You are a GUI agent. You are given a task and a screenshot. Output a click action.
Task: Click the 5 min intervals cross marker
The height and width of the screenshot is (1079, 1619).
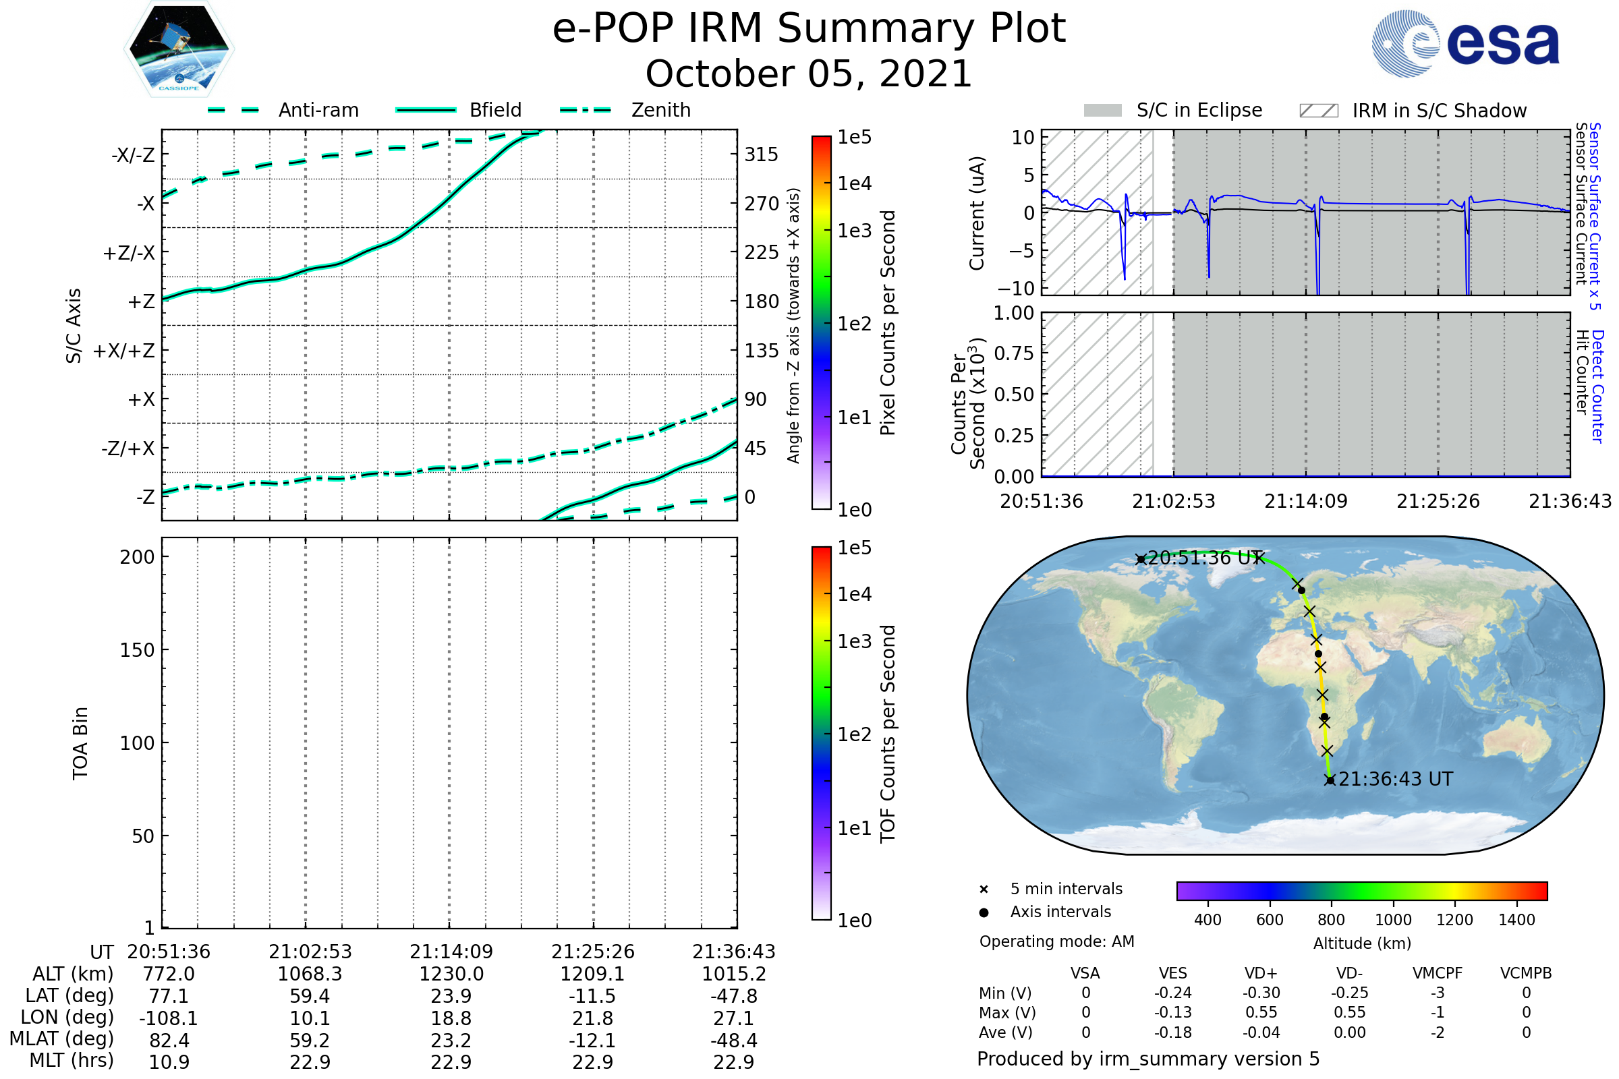(984, 890)
